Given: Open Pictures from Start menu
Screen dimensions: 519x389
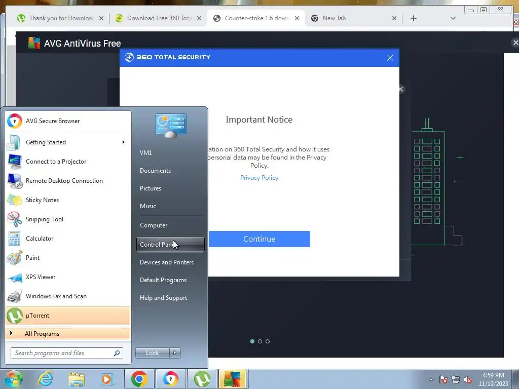Looking at the screenshot, I should coord(170,188).
